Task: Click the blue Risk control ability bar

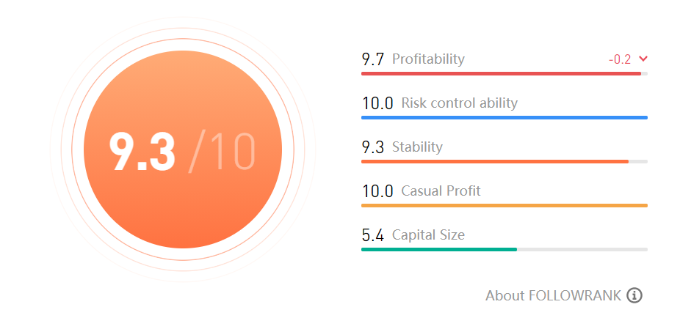Action: 504,117
